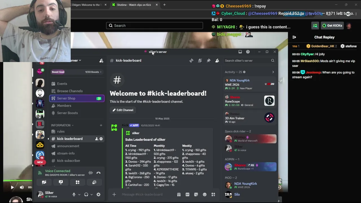This screenshot has height=203, width=361.
Task: Click the message attachment plus button
Action: [x=114, y=195]
